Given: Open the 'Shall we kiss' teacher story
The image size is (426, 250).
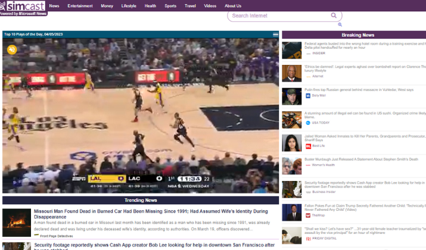Looking at the screenshot, I should click(x=365, y=231).
